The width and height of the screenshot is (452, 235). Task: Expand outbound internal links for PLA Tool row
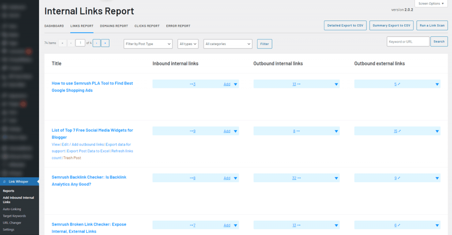pyautogui.click(x=336, y=84)
